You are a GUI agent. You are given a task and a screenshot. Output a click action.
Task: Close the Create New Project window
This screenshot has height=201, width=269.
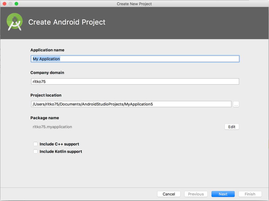[4, 4]
